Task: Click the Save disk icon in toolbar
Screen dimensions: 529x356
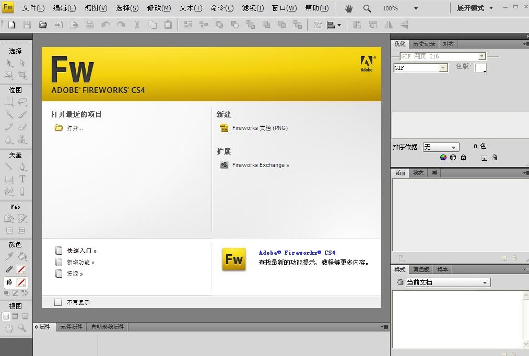Action: click(x=27, y=25)
